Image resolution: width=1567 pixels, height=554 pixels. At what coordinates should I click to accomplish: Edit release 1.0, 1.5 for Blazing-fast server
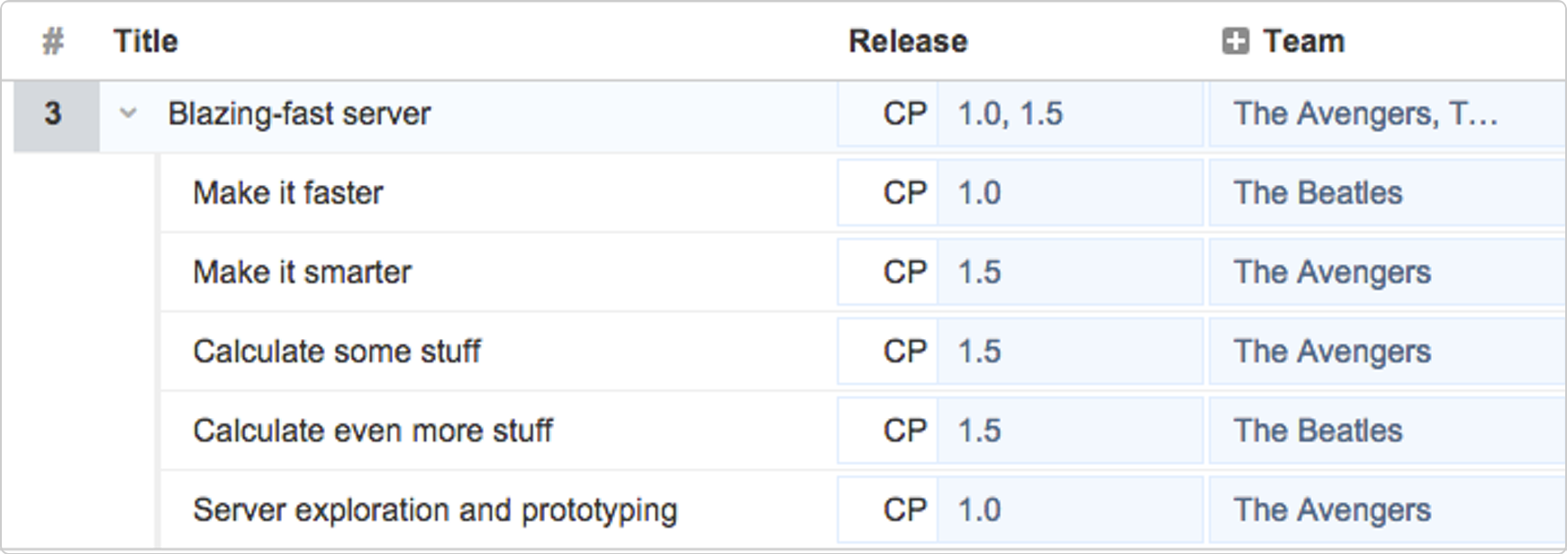coord(1070,114)
